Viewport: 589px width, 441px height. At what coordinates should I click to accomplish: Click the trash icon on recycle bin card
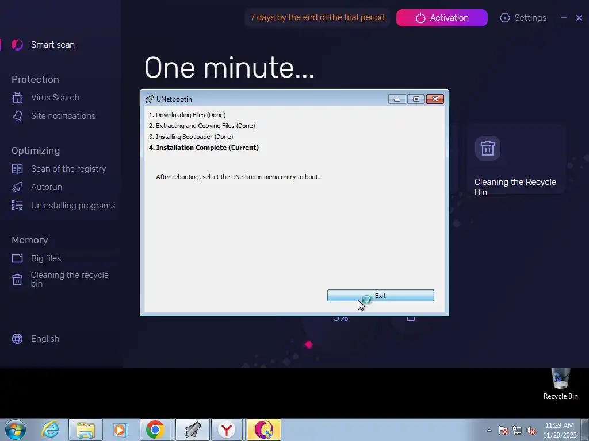tap(488, 148)
